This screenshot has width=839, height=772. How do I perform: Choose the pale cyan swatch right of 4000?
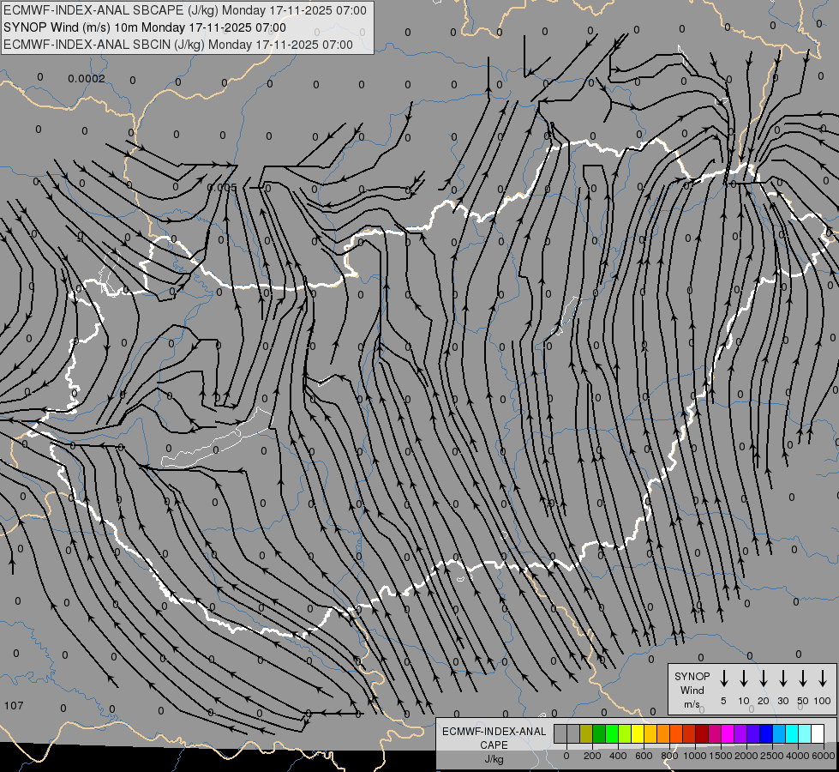coord(804,733)
